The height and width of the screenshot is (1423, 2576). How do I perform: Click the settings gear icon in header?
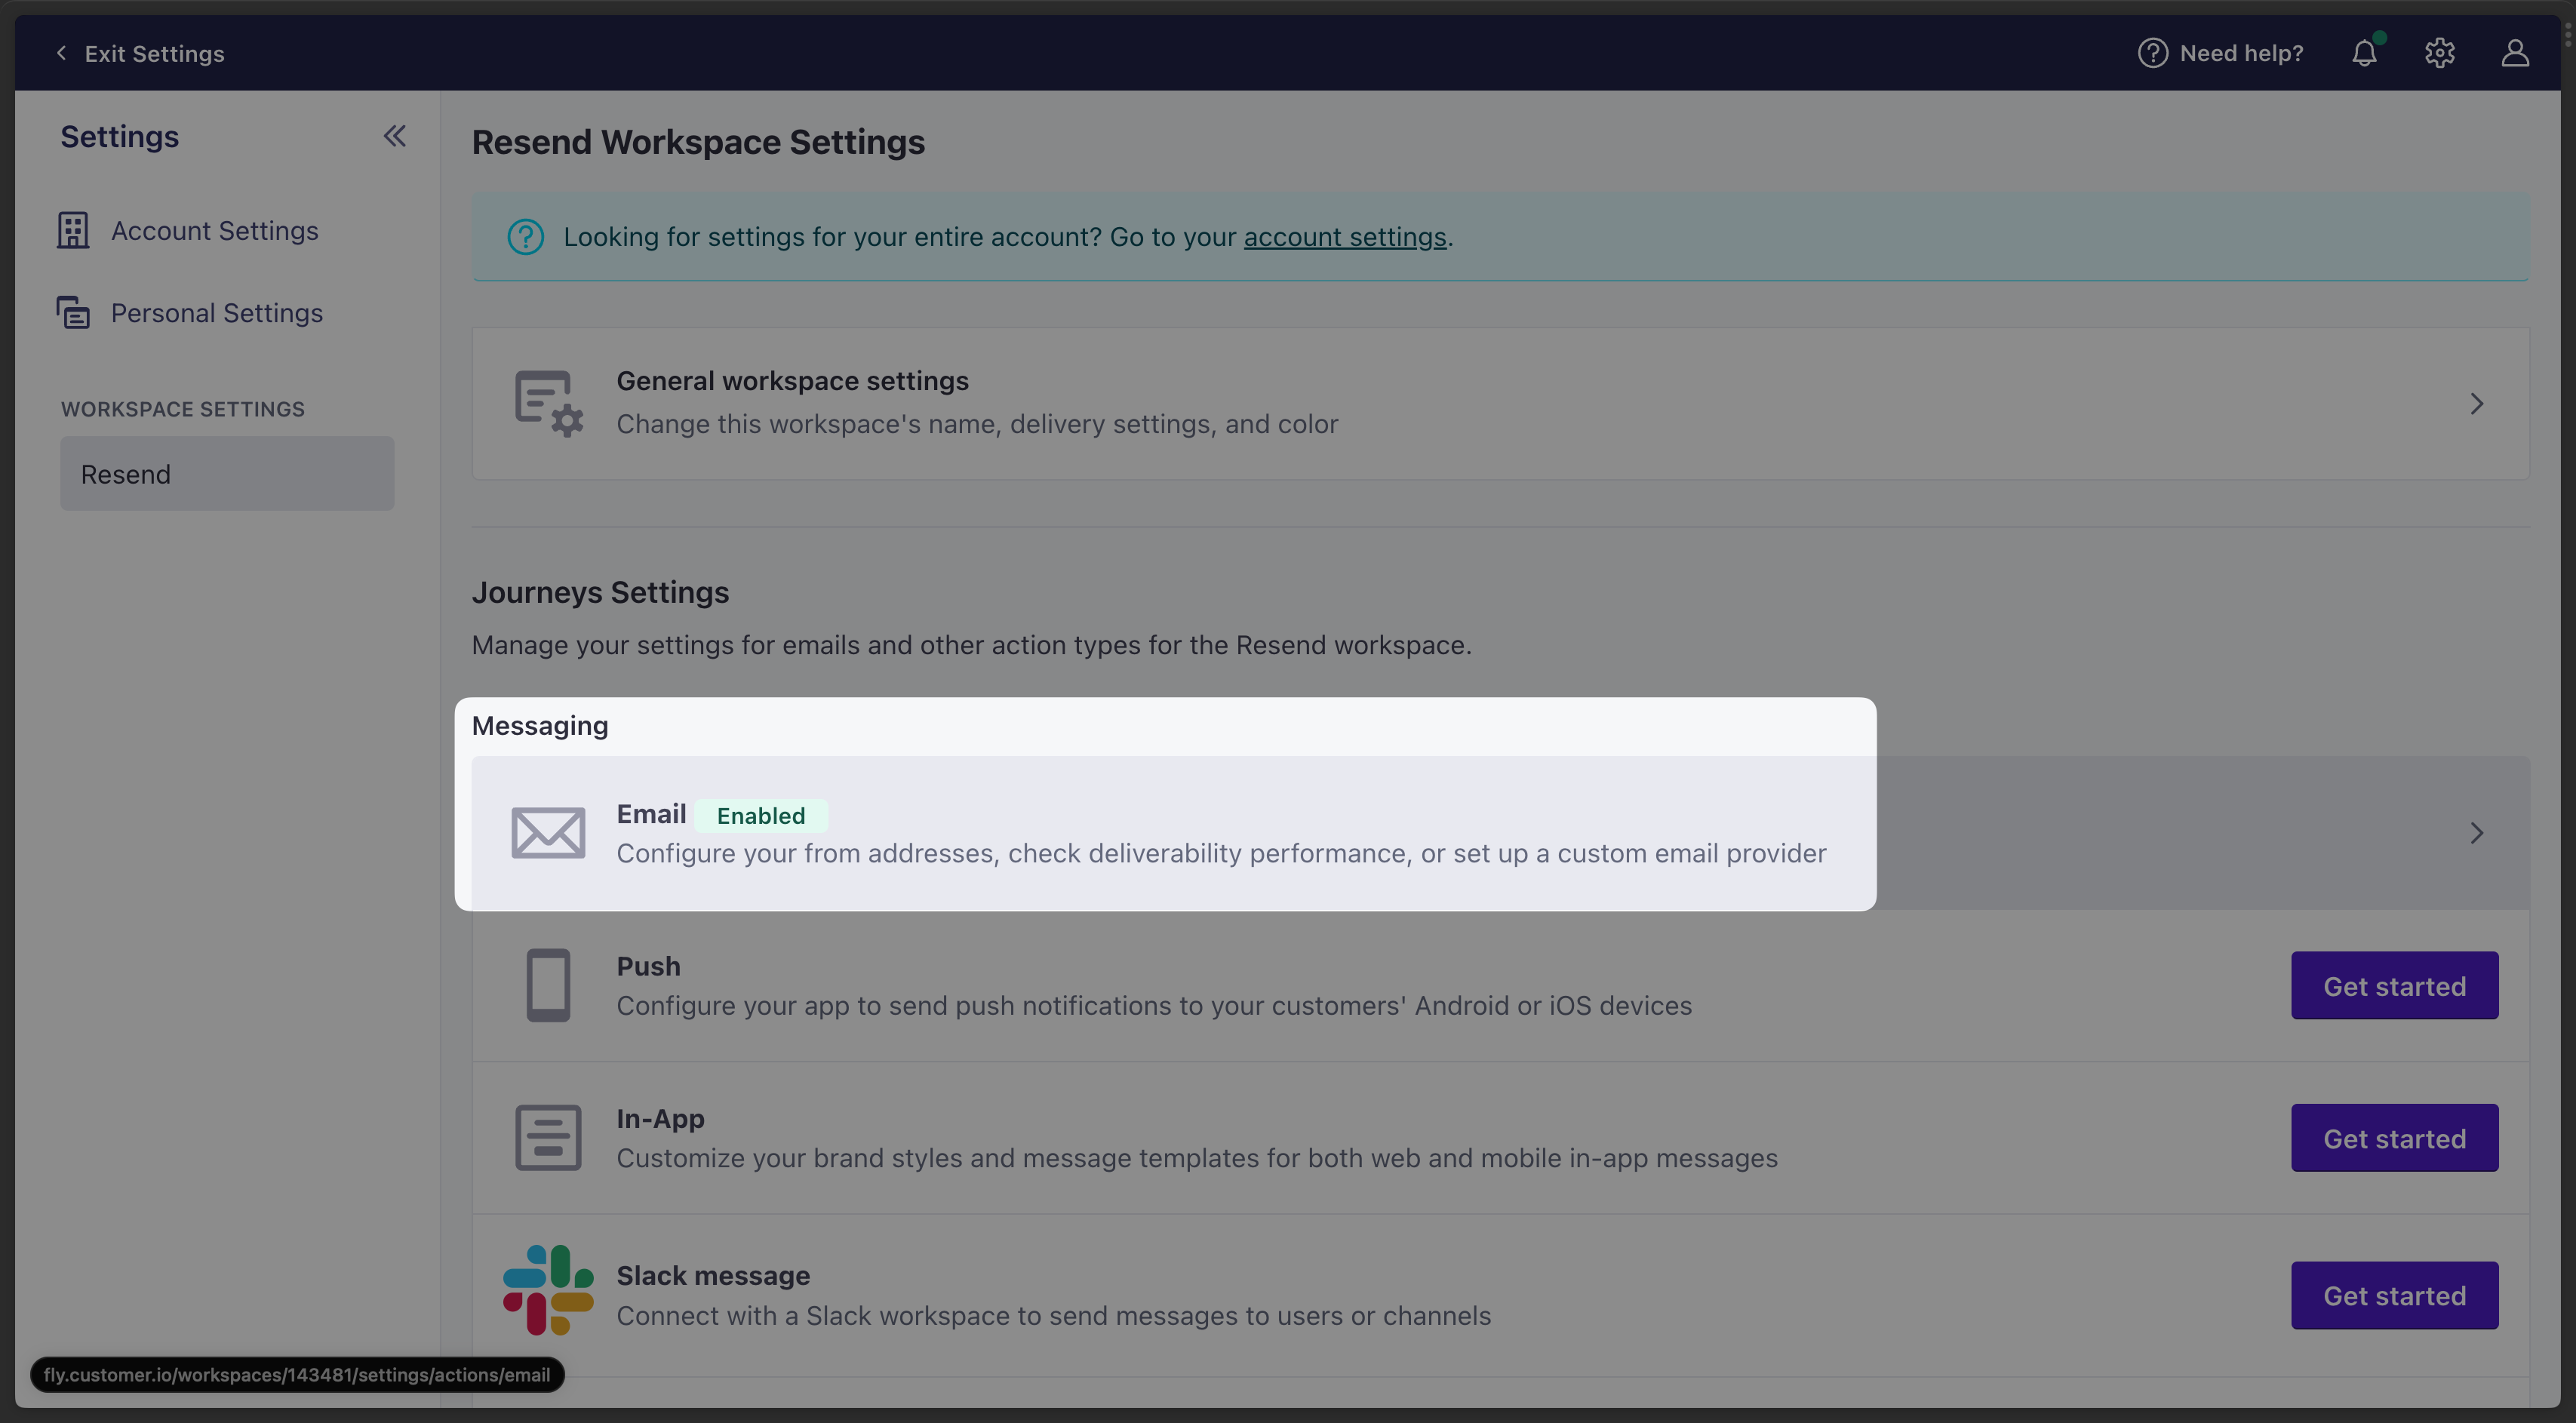click(x=2440, y=53)
